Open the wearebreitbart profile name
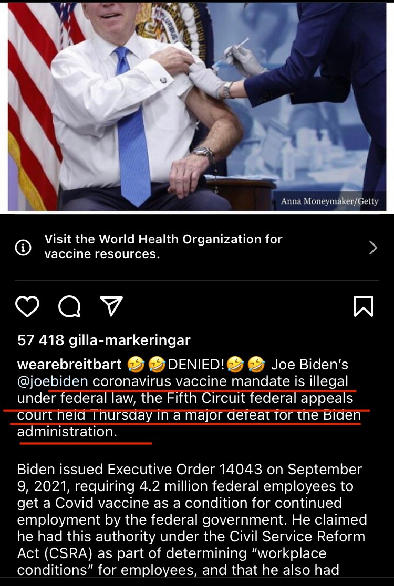The image size is (394, 586). [69, 364]
